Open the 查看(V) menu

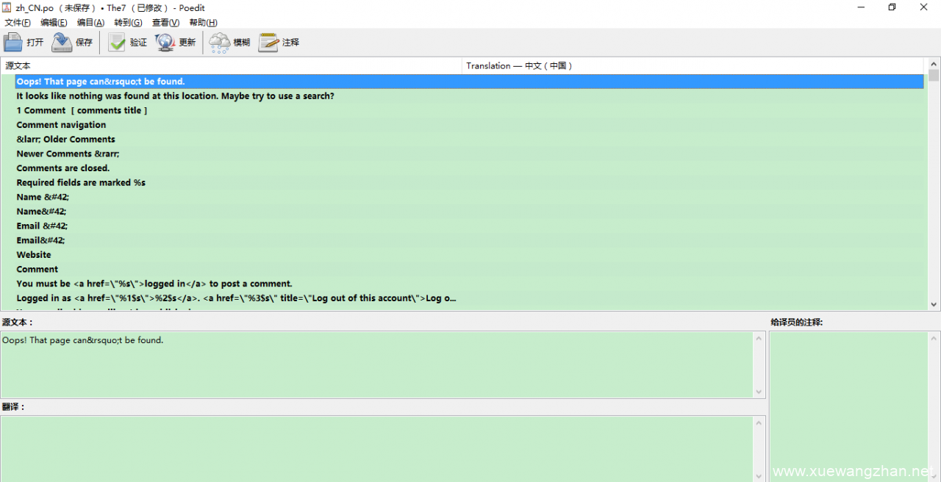(x=165, y=23)
